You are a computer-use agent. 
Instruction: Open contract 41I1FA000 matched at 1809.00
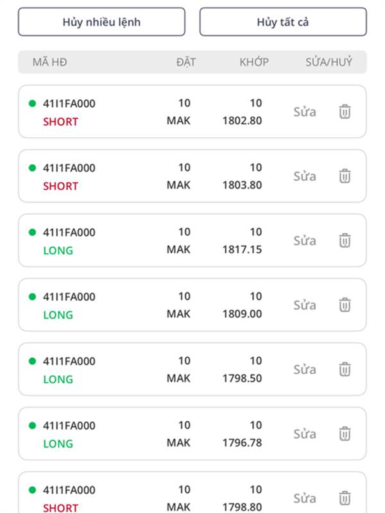click(69, 297)
